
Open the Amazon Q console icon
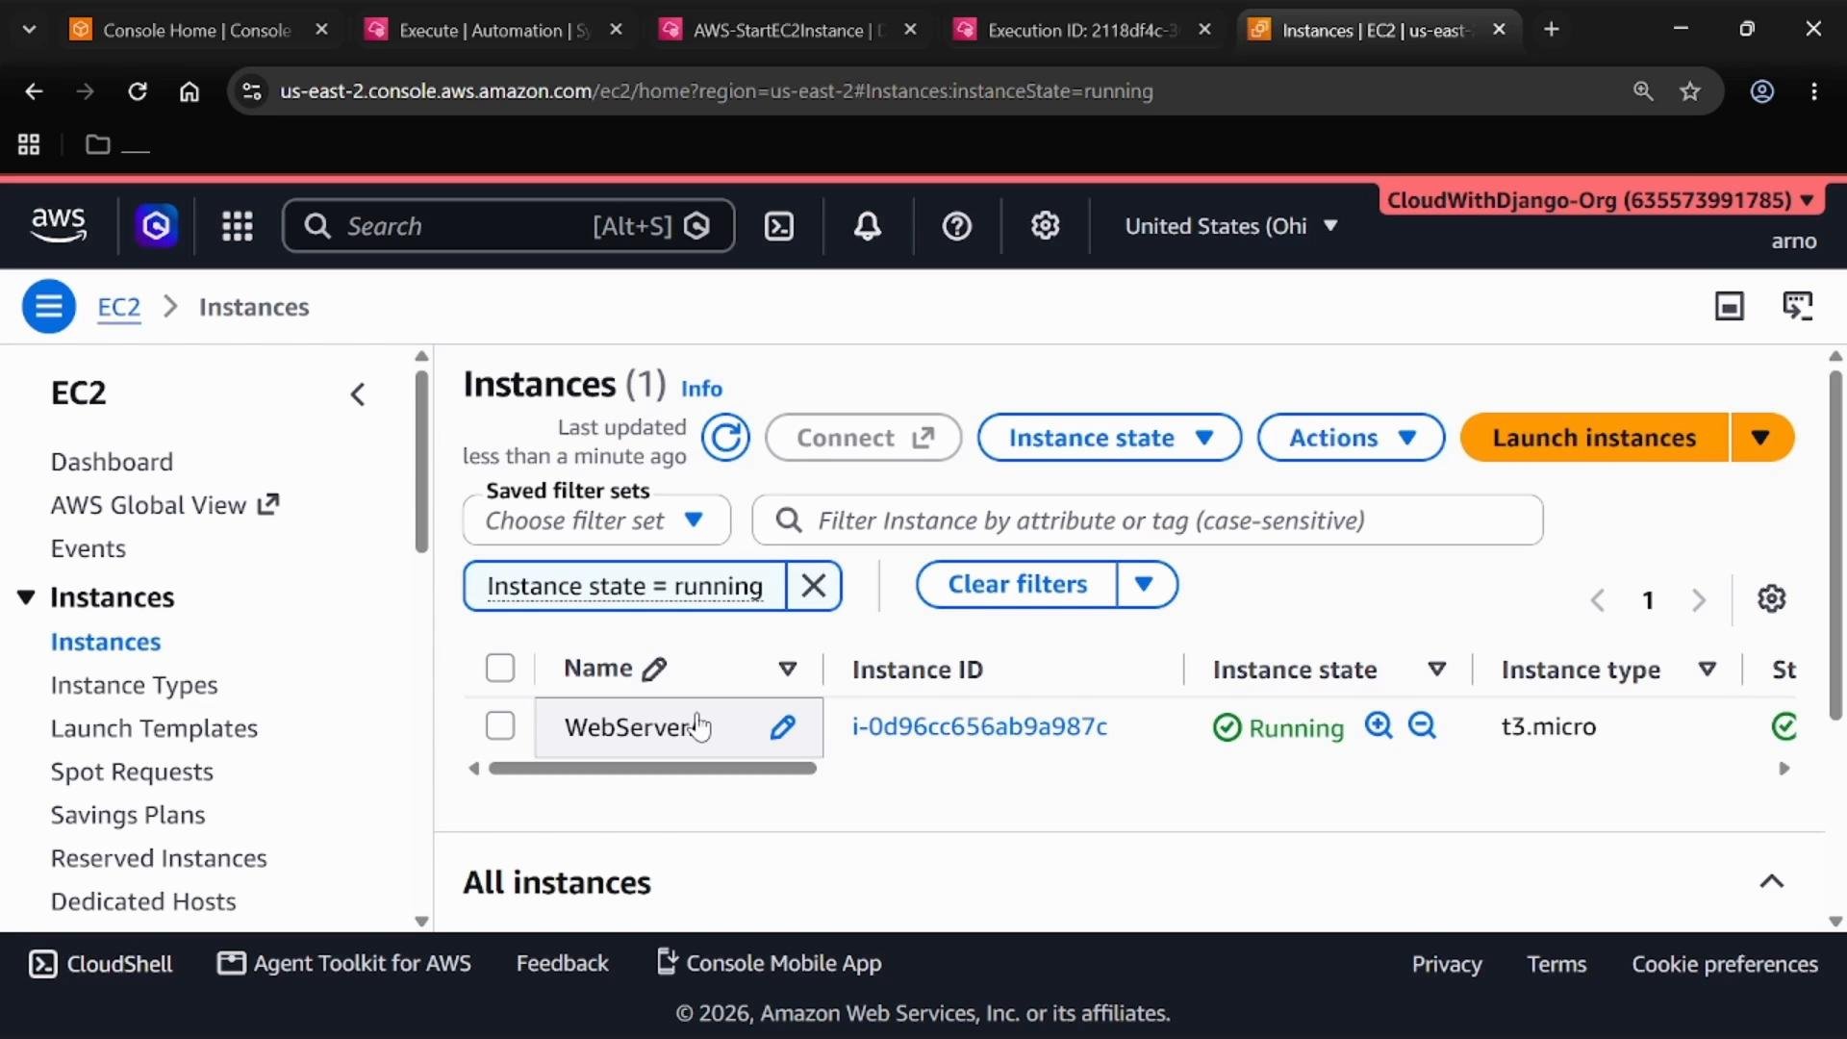point(156,226)
